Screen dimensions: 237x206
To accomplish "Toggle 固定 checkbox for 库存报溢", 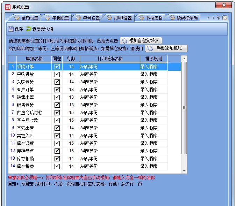I will point(57,166).
